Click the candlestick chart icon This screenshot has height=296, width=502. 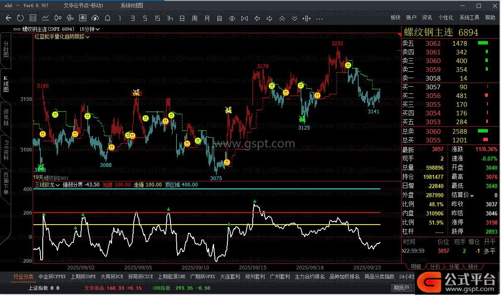[58, 18]
